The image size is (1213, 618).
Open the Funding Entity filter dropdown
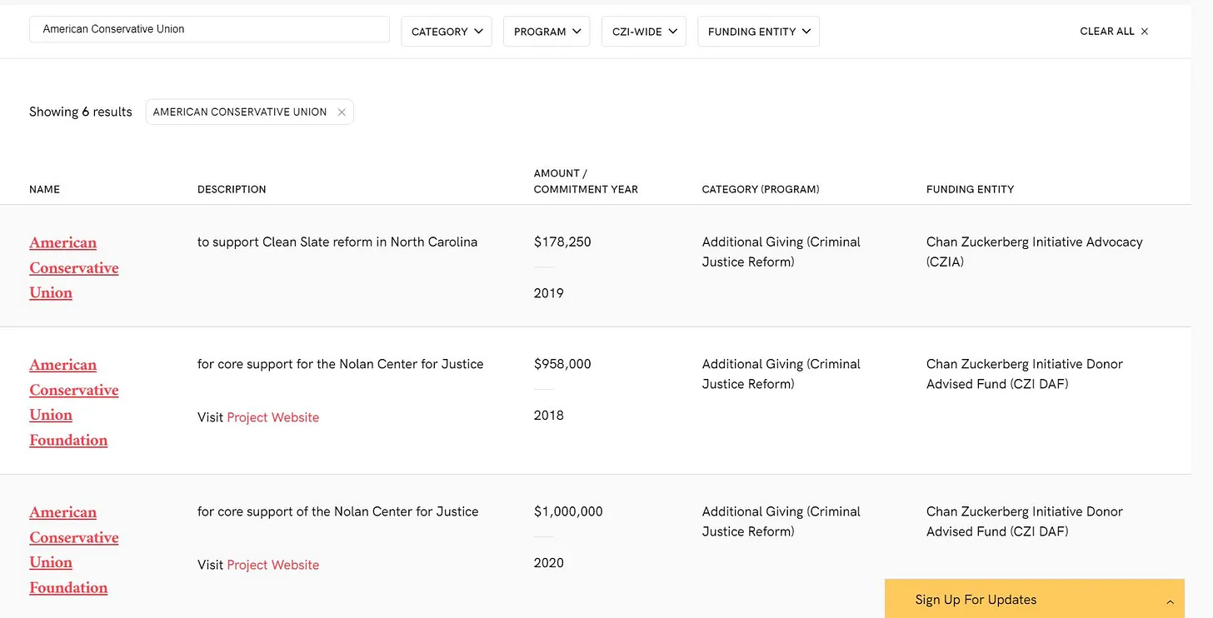[758, 32]
